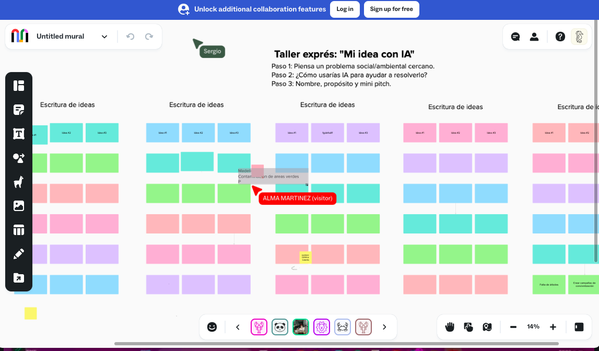Open the templates panel in sidebar
This screenshot has height=351, width=599.
19,86
